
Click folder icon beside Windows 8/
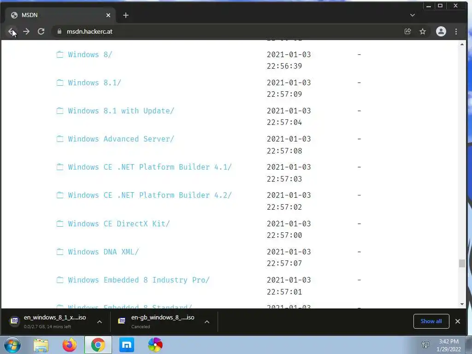[x=60, y=54]
